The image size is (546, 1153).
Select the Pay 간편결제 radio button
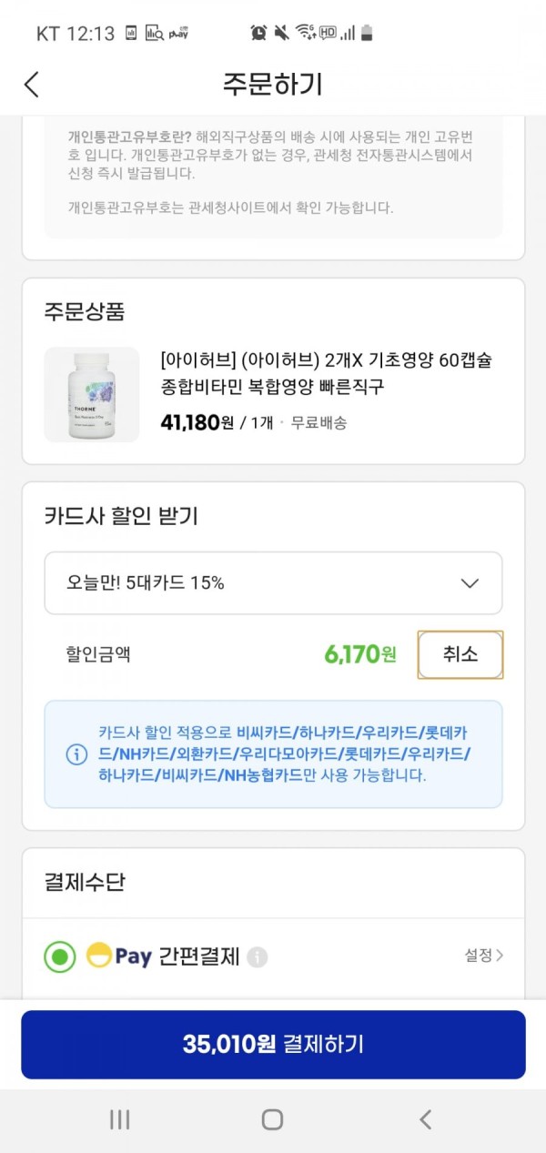pos(60,956)
